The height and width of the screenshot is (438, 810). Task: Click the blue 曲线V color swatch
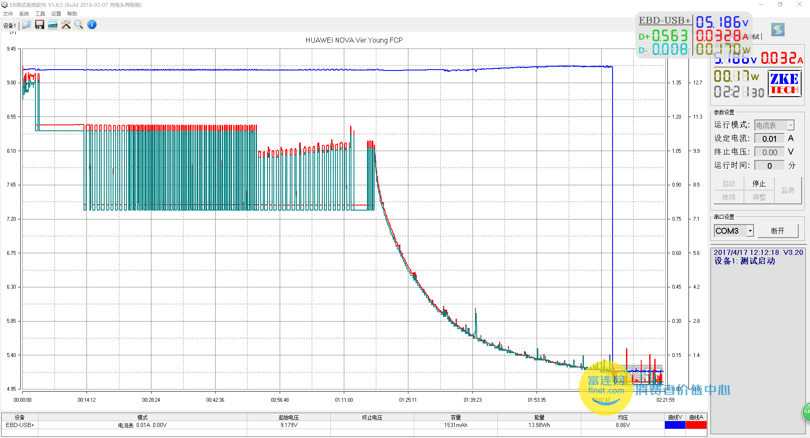pos(675,425)
